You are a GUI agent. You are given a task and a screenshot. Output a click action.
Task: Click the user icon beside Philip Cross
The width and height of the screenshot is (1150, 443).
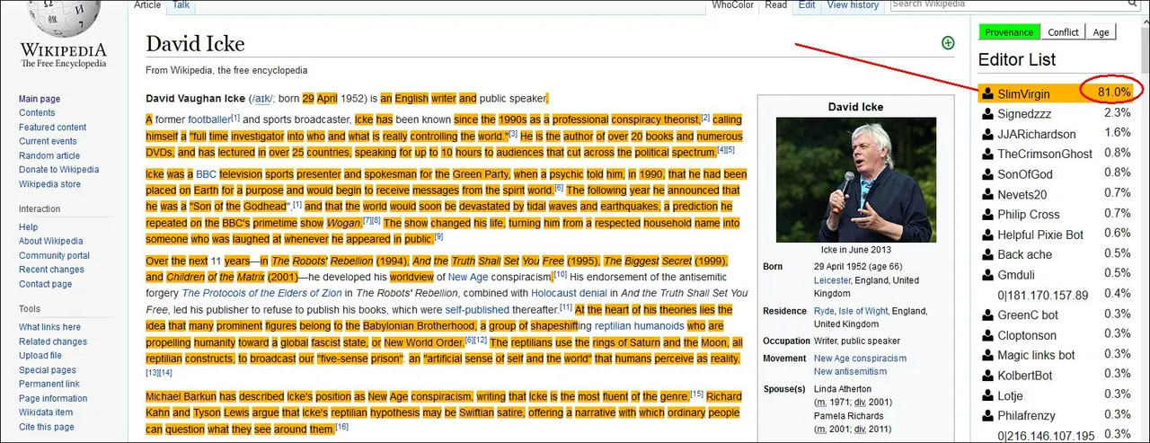[x=988, y=214]
